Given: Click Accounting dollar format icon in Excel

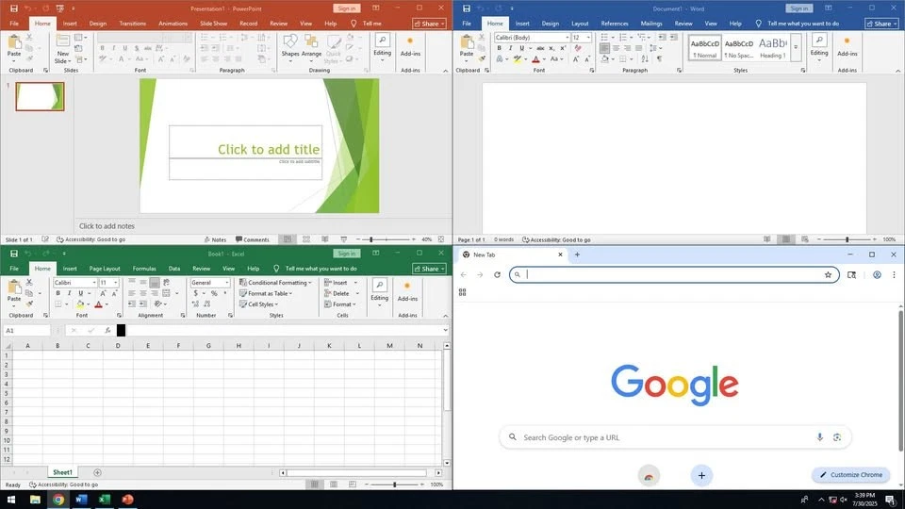Looking at the screenshot, I should click(x=196, y=293).
